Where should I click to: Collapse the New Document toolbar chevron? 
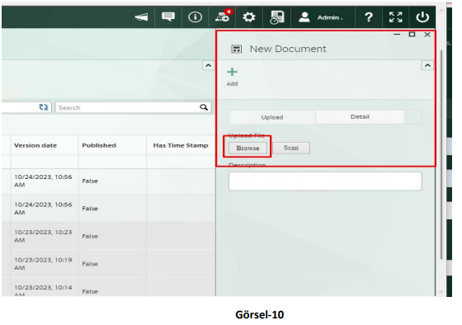tap(427, 65)
